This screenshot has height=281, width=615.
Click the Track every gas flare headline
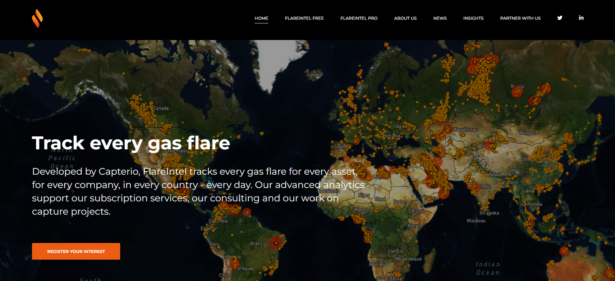pos(131,143)
